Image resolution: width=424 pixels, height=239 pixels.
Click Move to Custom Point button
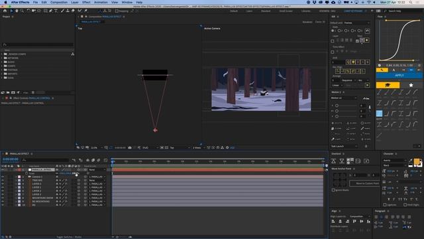click(365, 183)
